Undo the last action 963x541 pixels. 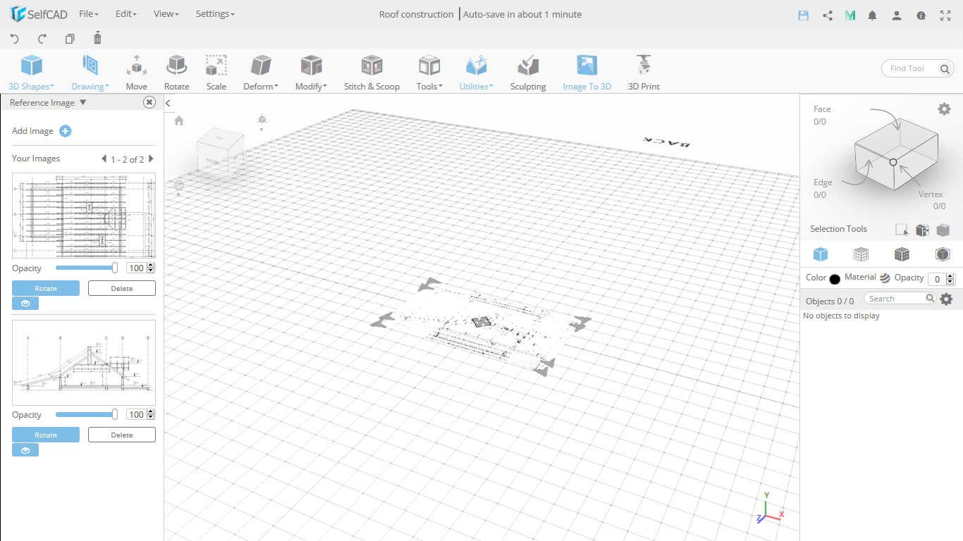[15, 39]
